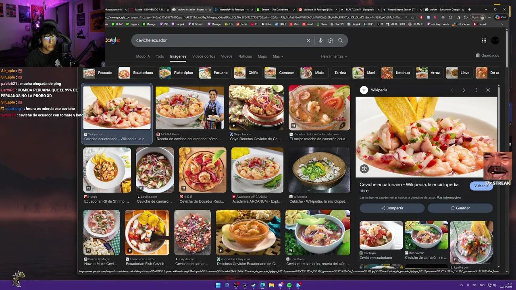Switch to Noticias tab
This screenshot has height=290, width=516.
click(x=245, y=56)
